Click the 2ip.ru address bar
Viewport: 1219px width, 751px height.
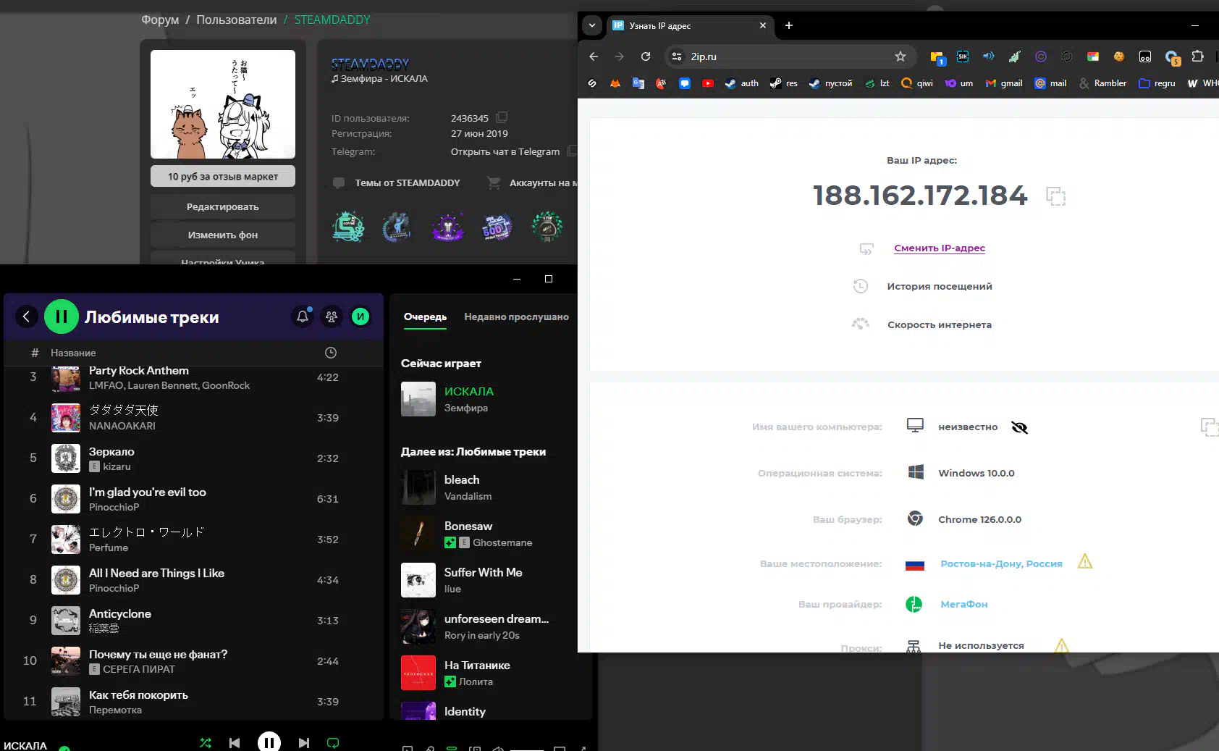790,56
